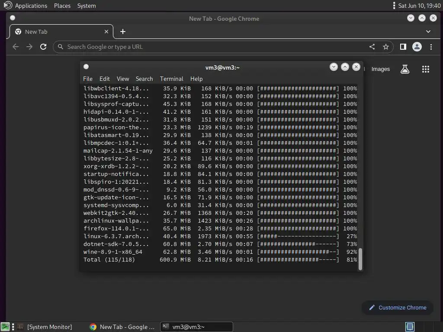
Task: Add a new Chrome tab
Action: (122, 32)
